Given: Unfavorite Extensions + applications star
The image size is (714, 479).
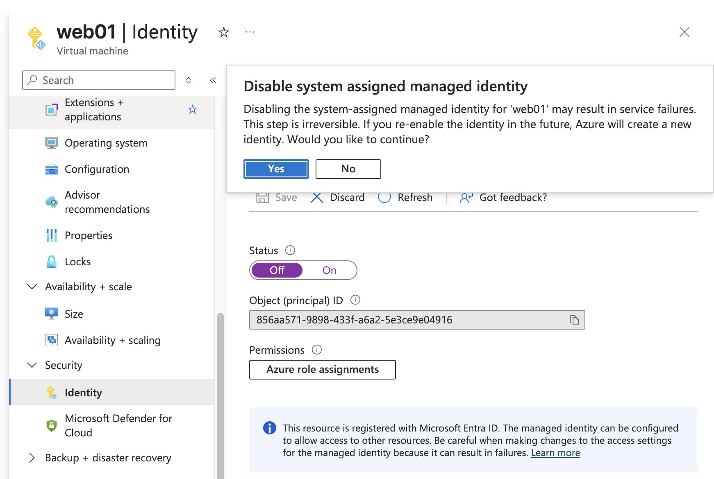Looking at the screenshot, I should coord(193,109).
